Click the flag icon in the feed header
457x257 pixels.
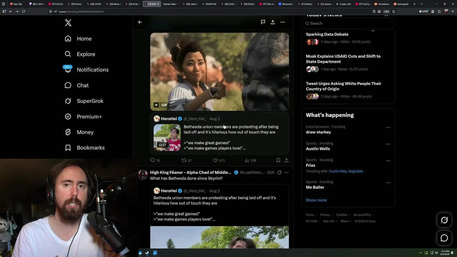[263, 22]
